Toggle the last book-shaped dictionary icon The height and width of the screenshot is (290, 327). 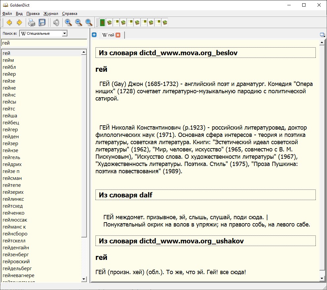point(165,22)
